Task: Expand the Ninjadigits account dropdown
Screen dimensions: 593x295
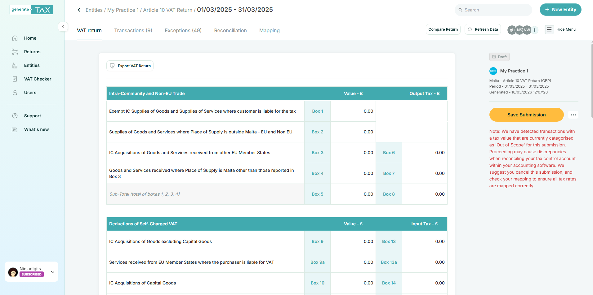Action: 53,272
